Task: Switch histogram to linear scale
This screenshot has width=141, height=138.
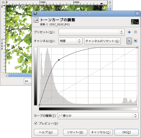Action: [x=129, y=41]
